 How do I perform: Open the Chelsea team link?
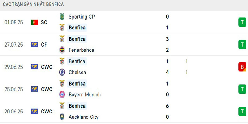[x=77, y=72]
